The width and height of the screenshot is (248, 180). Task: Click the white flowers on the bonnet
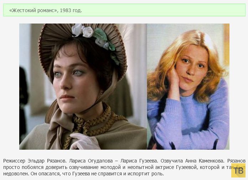[82, 31]
